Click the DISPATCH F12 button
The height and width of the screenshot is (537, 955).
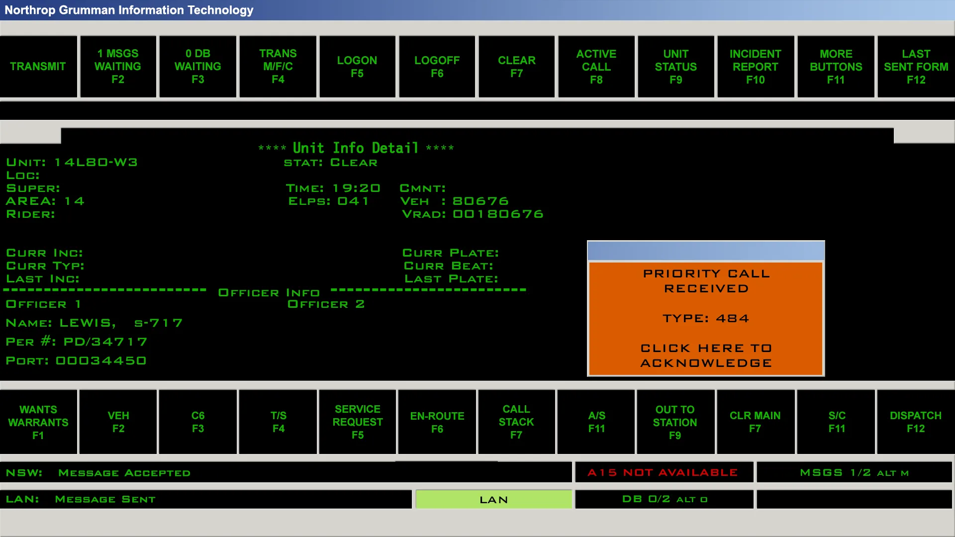point(915,422)
